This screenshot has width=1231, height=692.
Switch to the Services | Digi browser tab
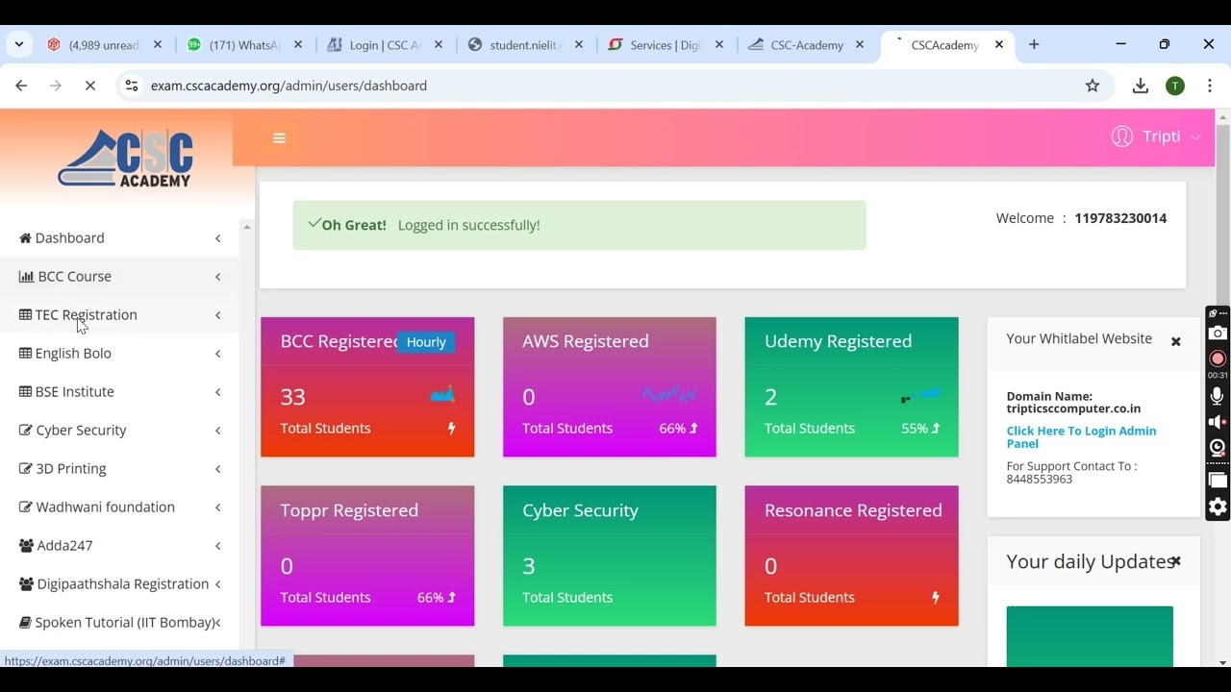click(x=666, y=45)
